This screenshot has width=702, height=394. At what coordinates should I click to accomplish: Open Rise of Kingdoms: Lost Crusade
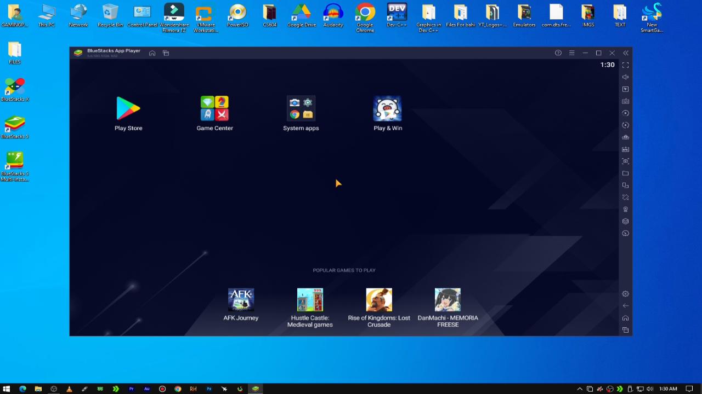(379, 308)
